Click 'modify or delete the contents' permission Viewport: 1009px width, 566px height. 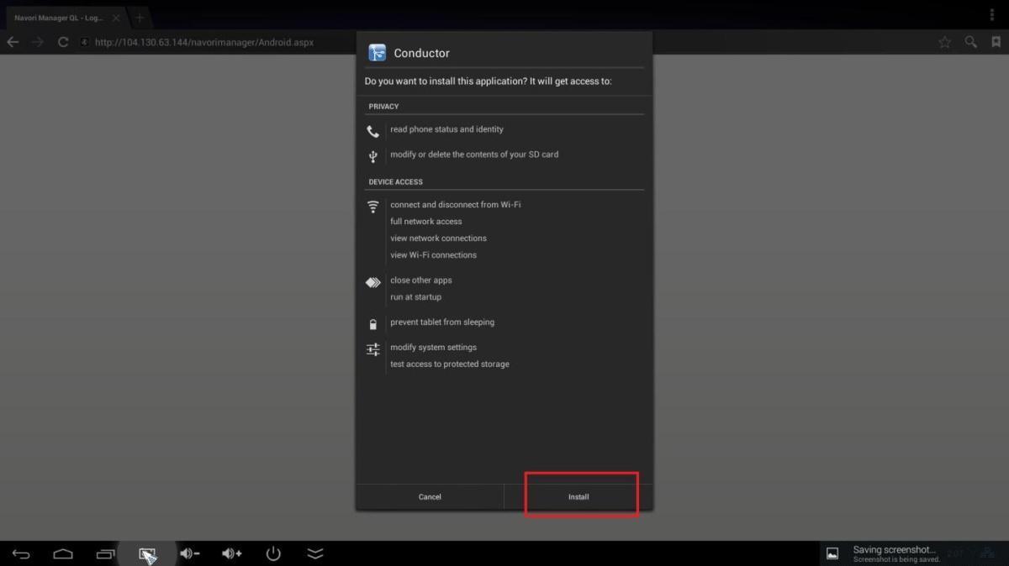click(474, 155)
